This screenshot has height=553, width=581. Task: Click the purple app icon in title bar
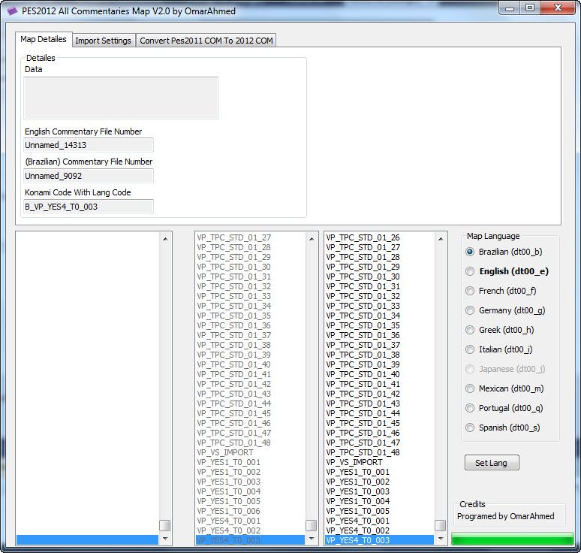tap(12, 9)
